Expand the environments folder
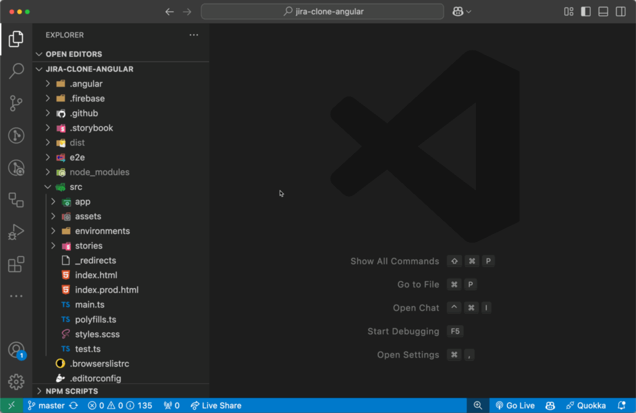The image size is (636, 413). click(121, 231)
